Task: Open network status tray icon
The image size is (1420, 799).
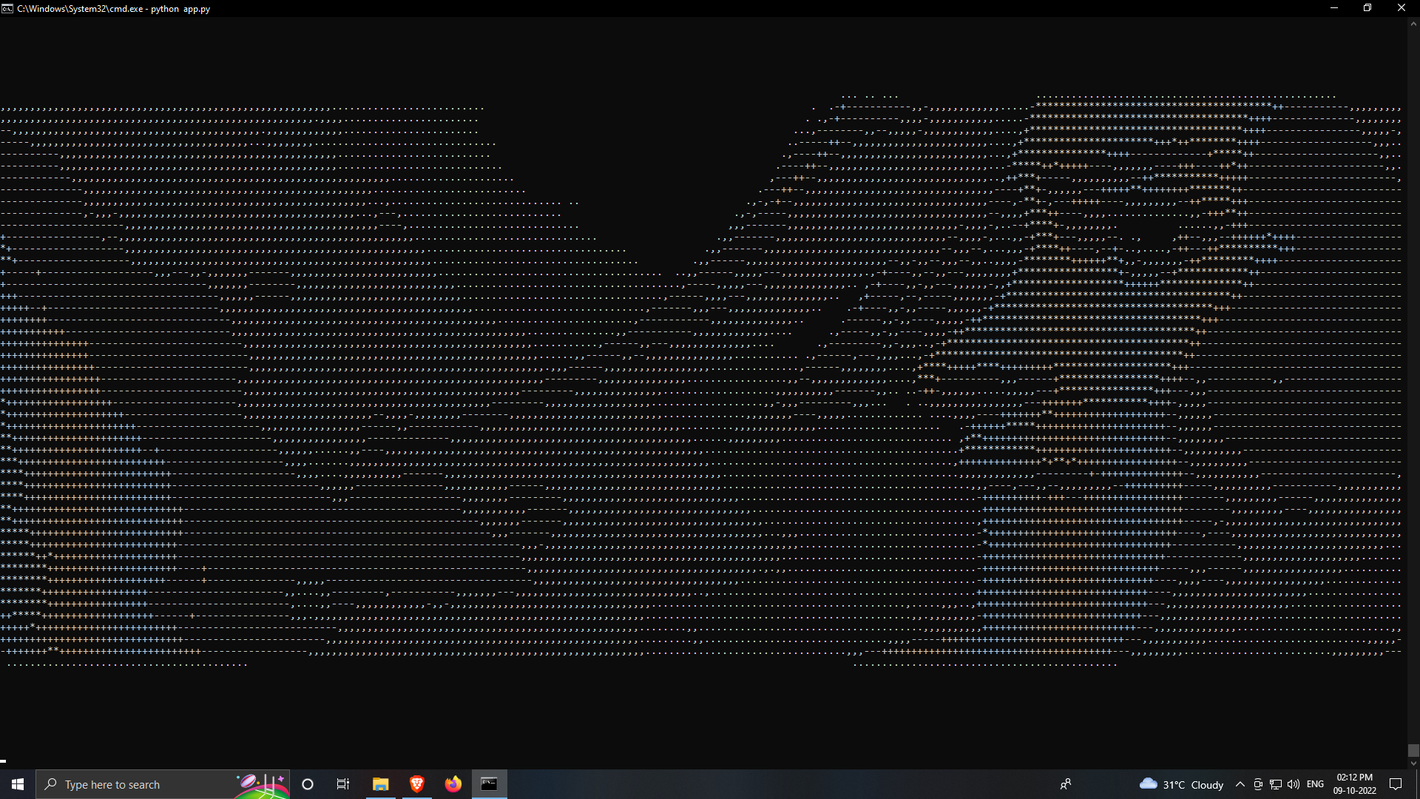Action: (x=1276, y=784)
